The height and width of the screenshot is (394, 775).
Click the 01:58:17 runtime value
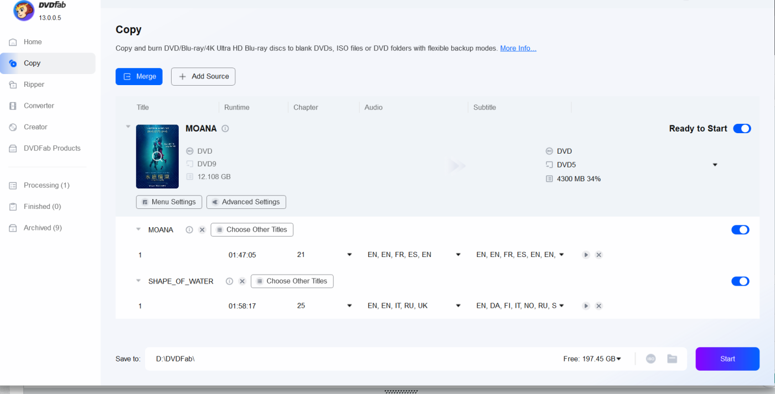[x=242, y=306]
